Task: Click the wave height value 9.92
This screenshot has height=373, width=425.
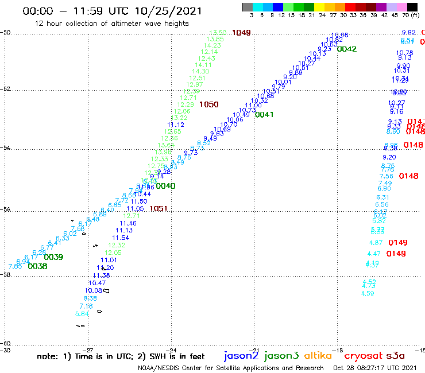Action: point(409,33)
